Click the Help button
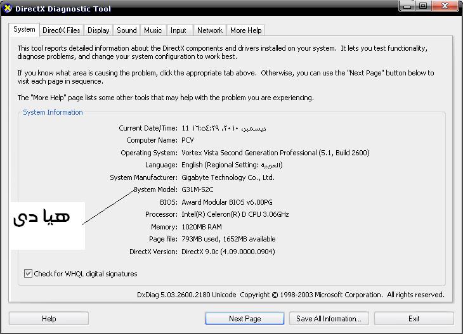This screenshot has height=334, width=463. coord(49,319)
